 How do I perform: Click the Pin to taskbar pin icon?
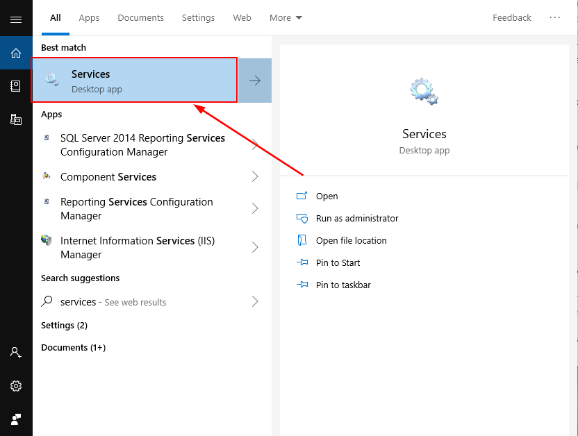tap(302, 284)
